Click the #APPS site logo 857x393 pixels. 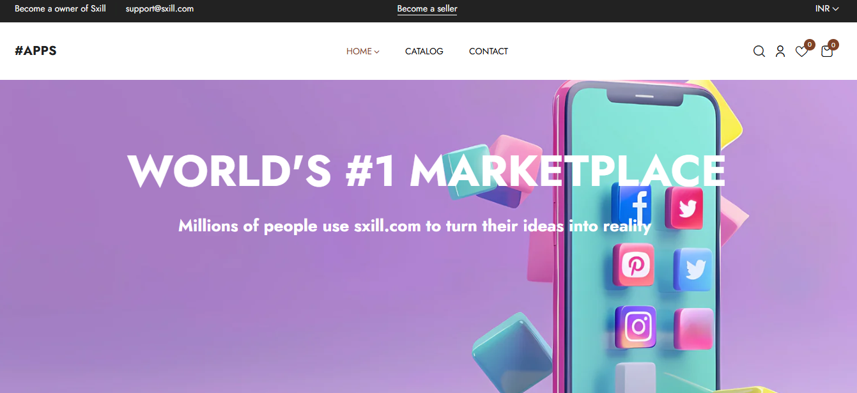36,51
